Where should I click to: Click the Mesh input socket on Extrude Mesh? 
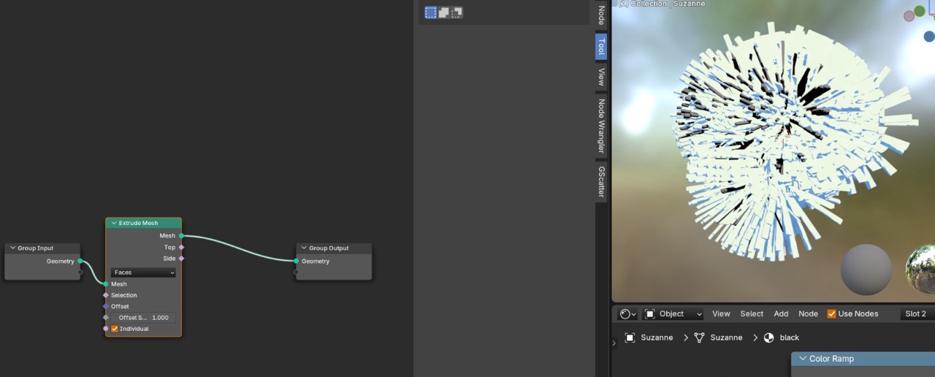(x=106, y=284)
